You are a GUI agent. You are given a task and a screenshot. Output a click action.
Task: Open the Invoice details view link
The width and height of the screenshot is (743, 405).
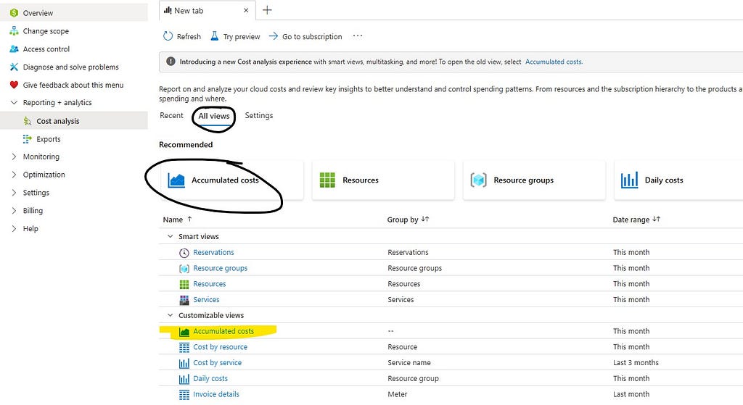(x=216, y=394)
